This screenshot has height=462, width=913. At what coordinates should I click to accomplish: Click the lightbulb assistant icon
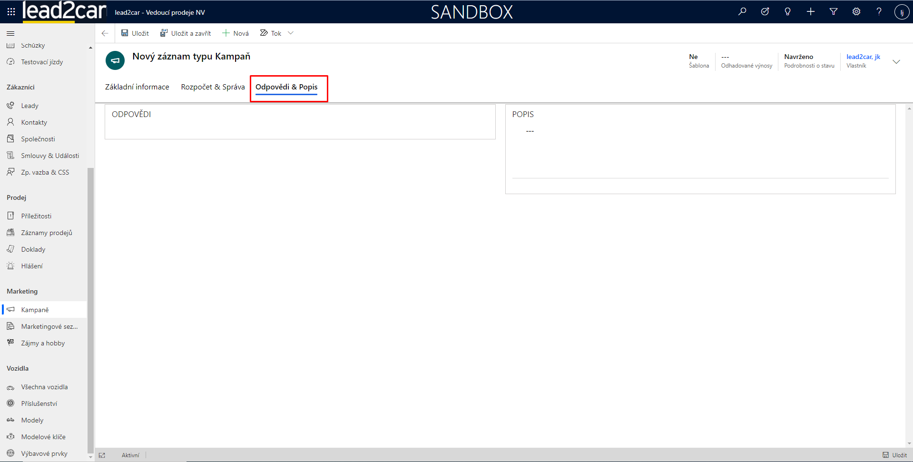(788, 12)
